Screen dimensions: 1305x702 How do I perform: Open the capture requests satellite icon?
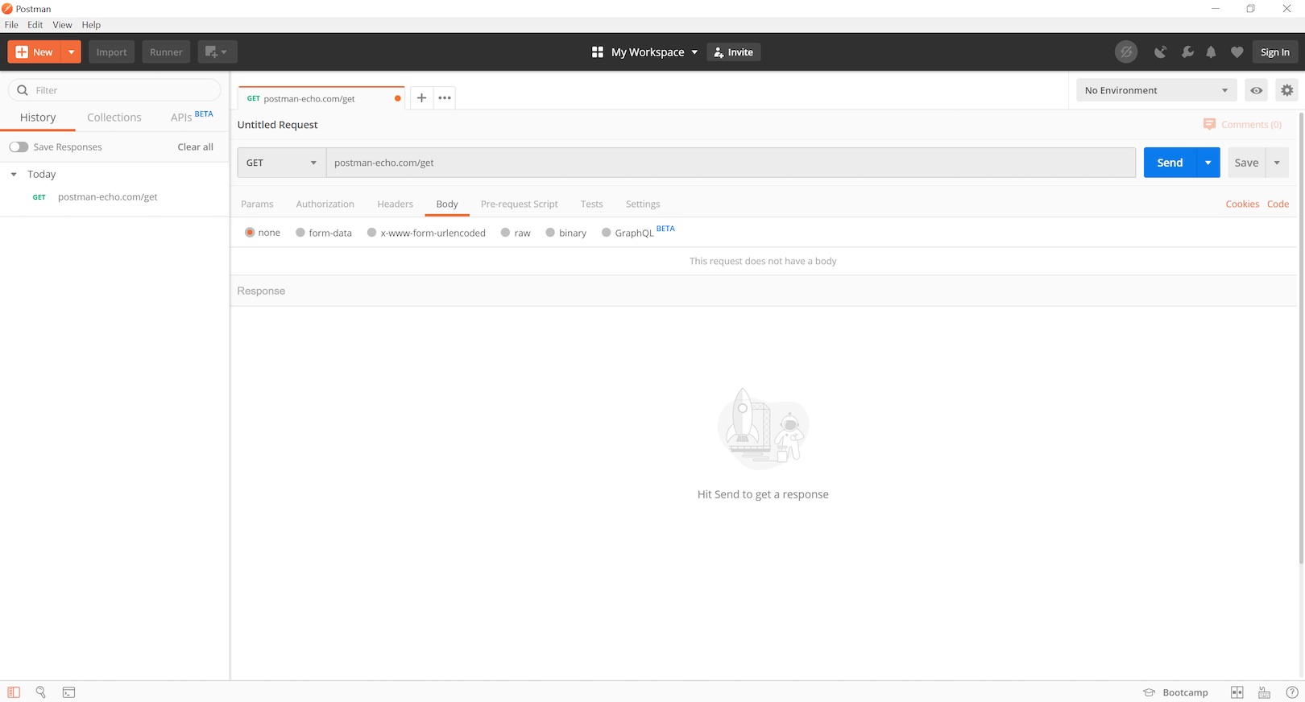tap(1160, 52)
